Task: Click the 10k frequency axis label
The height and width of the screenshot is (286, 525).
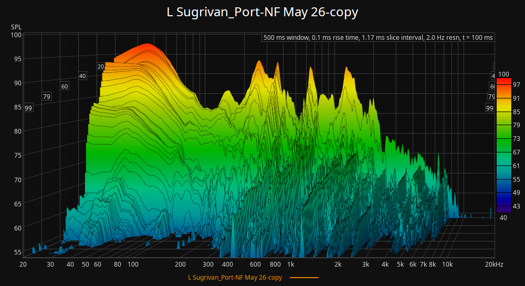Action: point(447,265)
